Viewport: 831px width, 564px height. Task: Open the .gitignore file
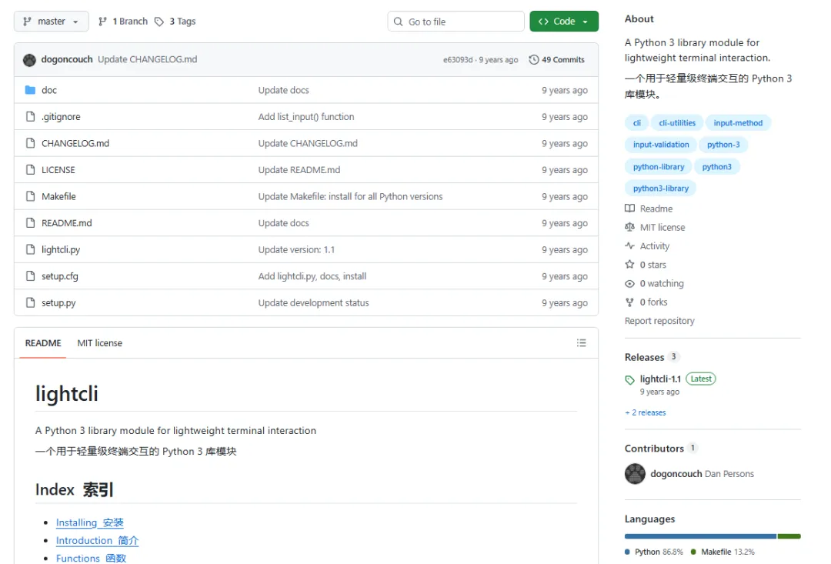(x=61, y=117)
